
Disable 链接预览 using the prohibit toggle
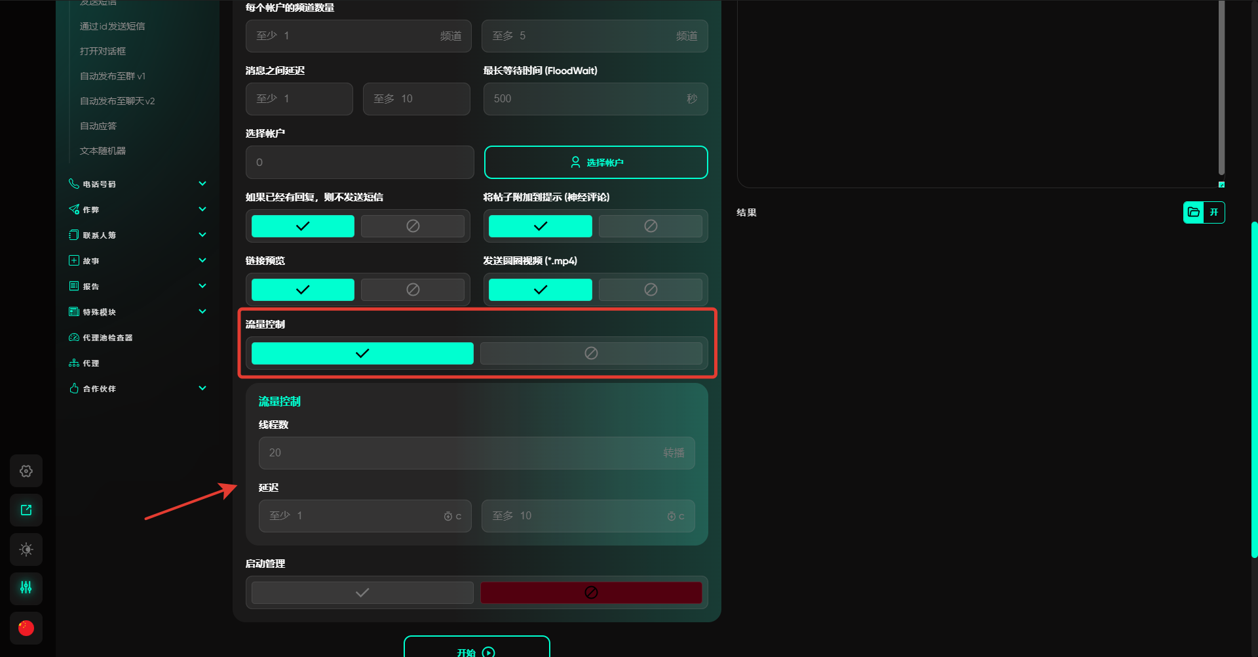[x=413, y=290]
